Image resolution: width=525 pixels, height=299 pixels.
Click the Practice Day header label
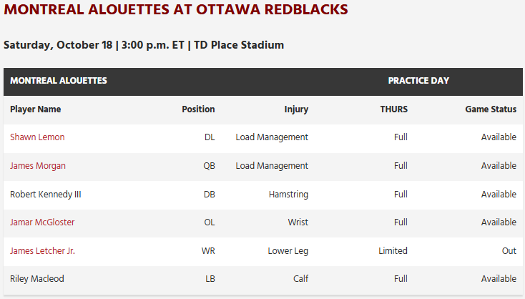(418, 81)
